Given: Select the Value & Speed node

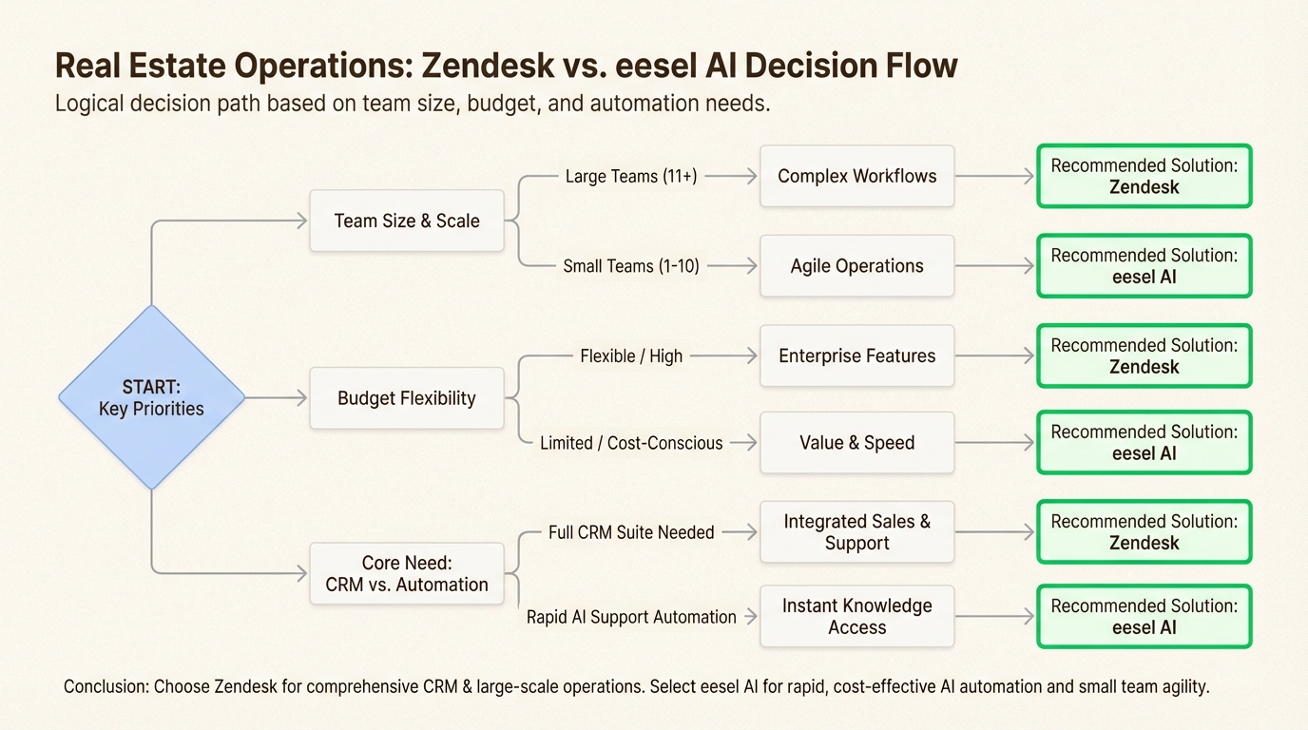Looking at the screenshot, I should point(856,443).
